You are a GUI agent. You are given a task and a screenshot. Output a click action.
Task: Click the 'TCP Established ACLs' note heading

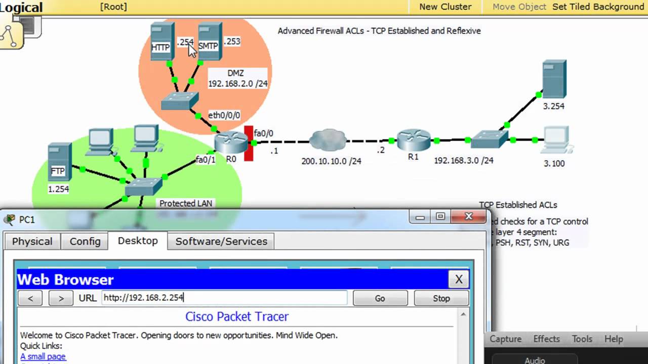click(518, 205)
